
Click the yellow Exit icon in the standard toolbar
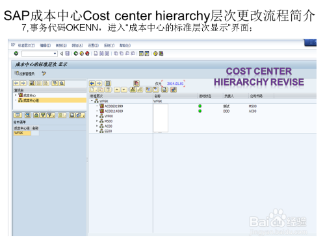[81, 53]
